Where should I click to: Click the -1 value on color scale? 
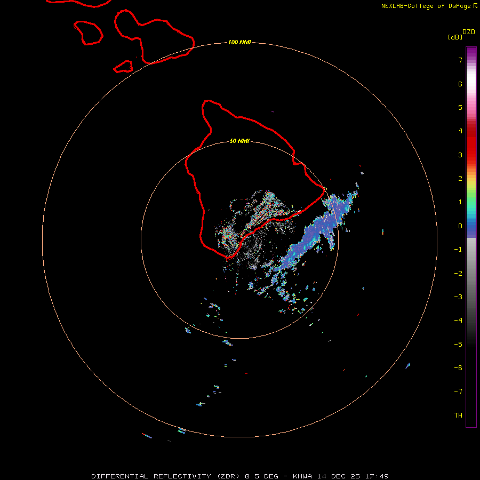click(x=458, y=250)
